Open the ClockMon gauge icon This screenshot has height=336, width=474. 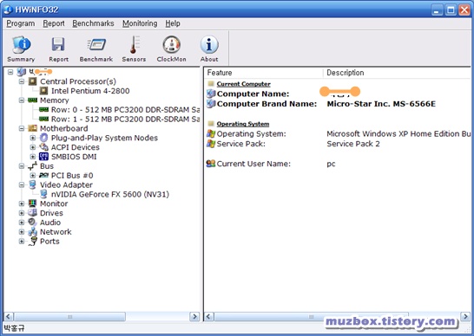coord(172,45)
